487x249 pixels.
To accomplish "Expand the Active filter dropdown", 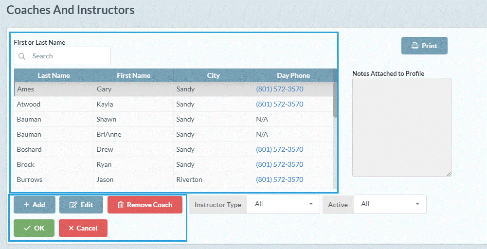I will click(390, 204).
